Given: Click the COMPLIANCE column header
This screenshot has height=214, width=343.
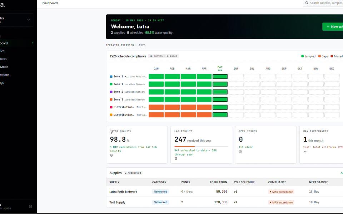Looking at the screenshot, I should pyautogui.click(x=277, y=182).
